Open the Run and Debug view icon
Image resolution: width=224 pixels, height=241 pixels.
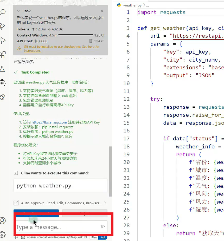(3, 41)
